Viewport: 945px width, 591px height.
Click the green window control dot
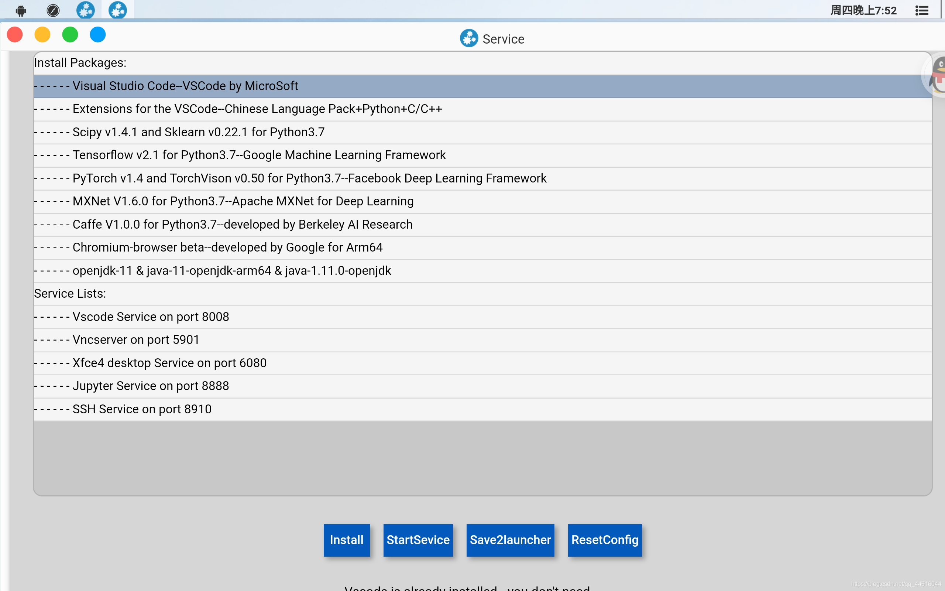pos(70,35)
